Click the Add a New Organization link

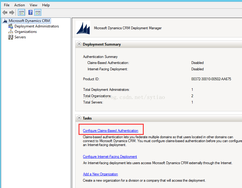pos(100,174)
